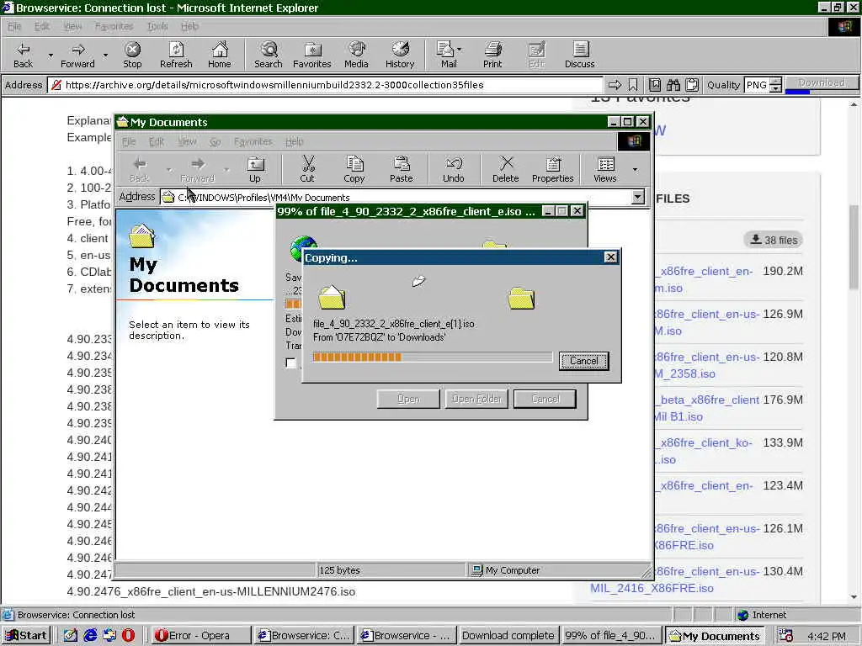Open the Mail button dropdown arrow
Screen dimensions: 862x646
[x=459, y=50]
